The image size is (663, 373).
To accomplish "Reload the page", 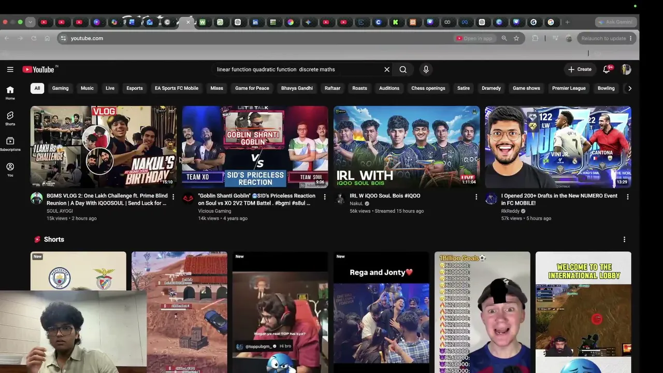I will click(34, 38).
